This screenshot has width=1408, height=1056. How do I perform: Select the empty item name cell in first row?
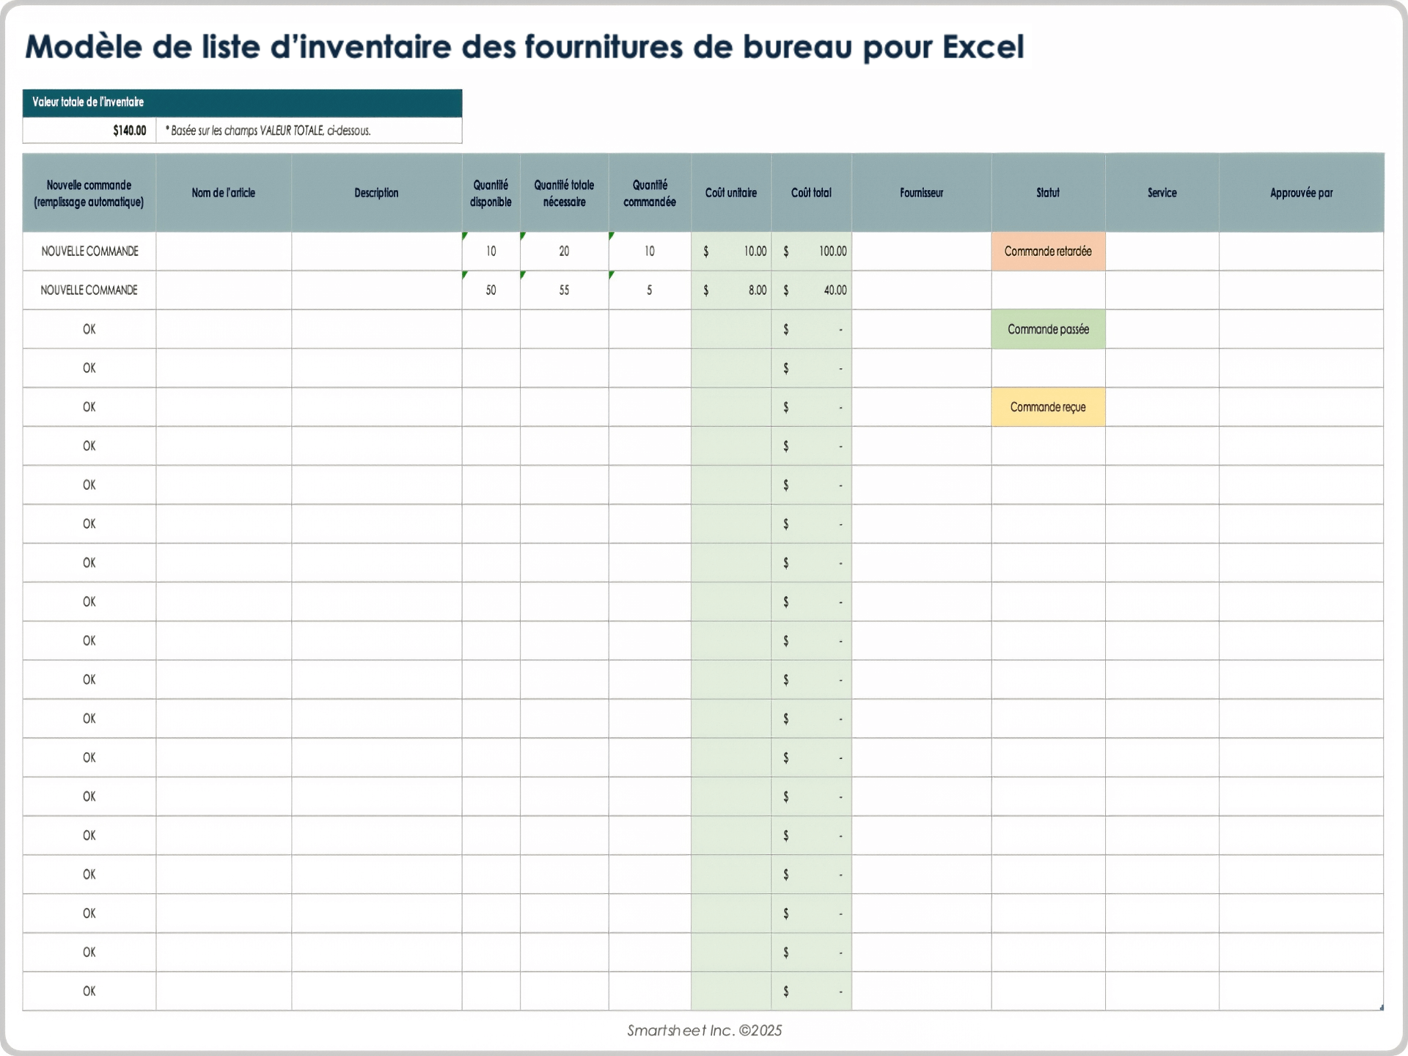(x=224, y=252)
